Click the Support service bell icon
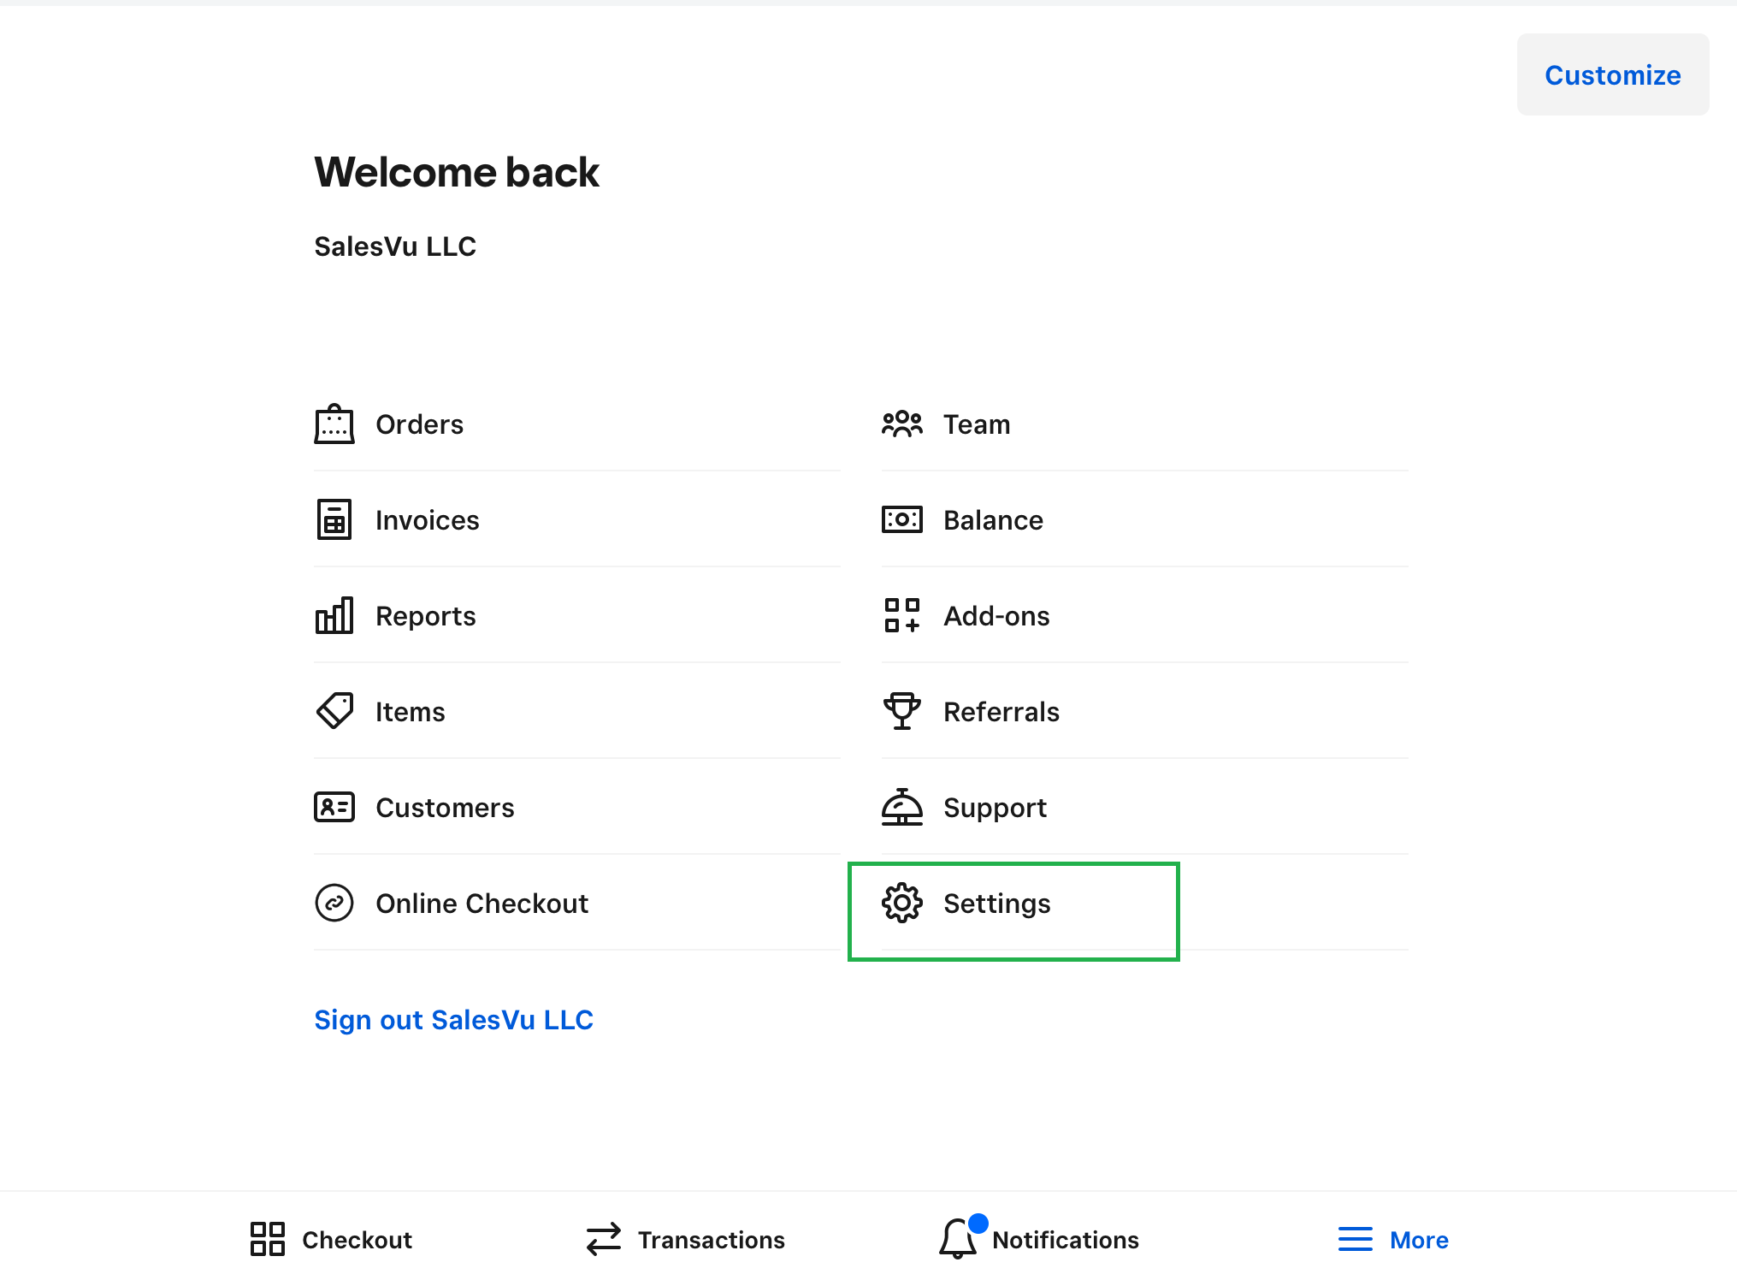 click(x=901, y=807)
